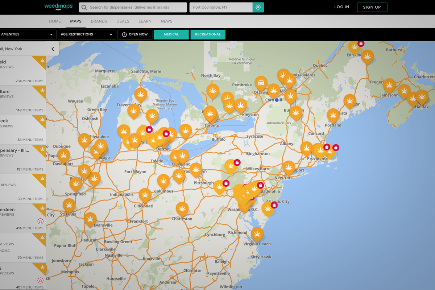Expand the Age Restrictions dropdown

tap(87, 34)
